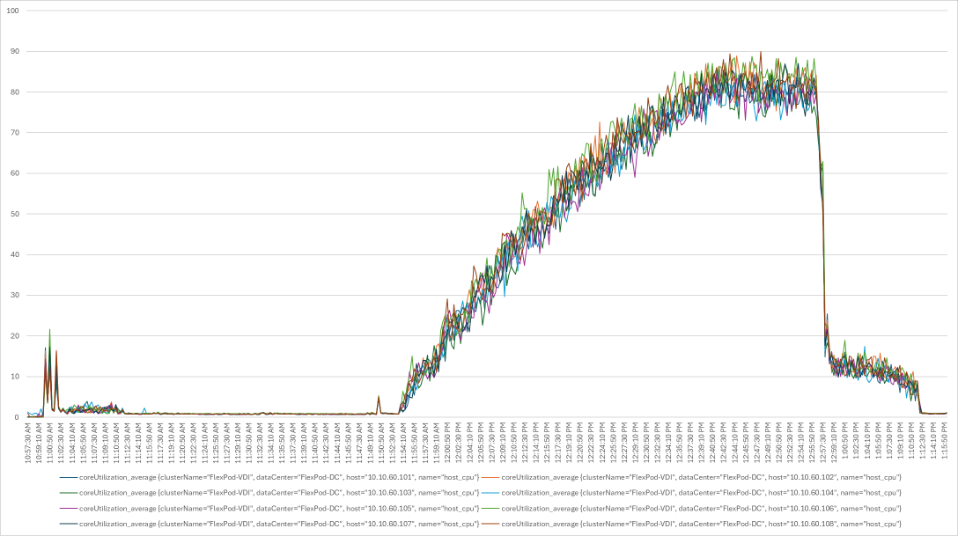Click the brown line swatch for 10.10.60.108

coord(490,524)
